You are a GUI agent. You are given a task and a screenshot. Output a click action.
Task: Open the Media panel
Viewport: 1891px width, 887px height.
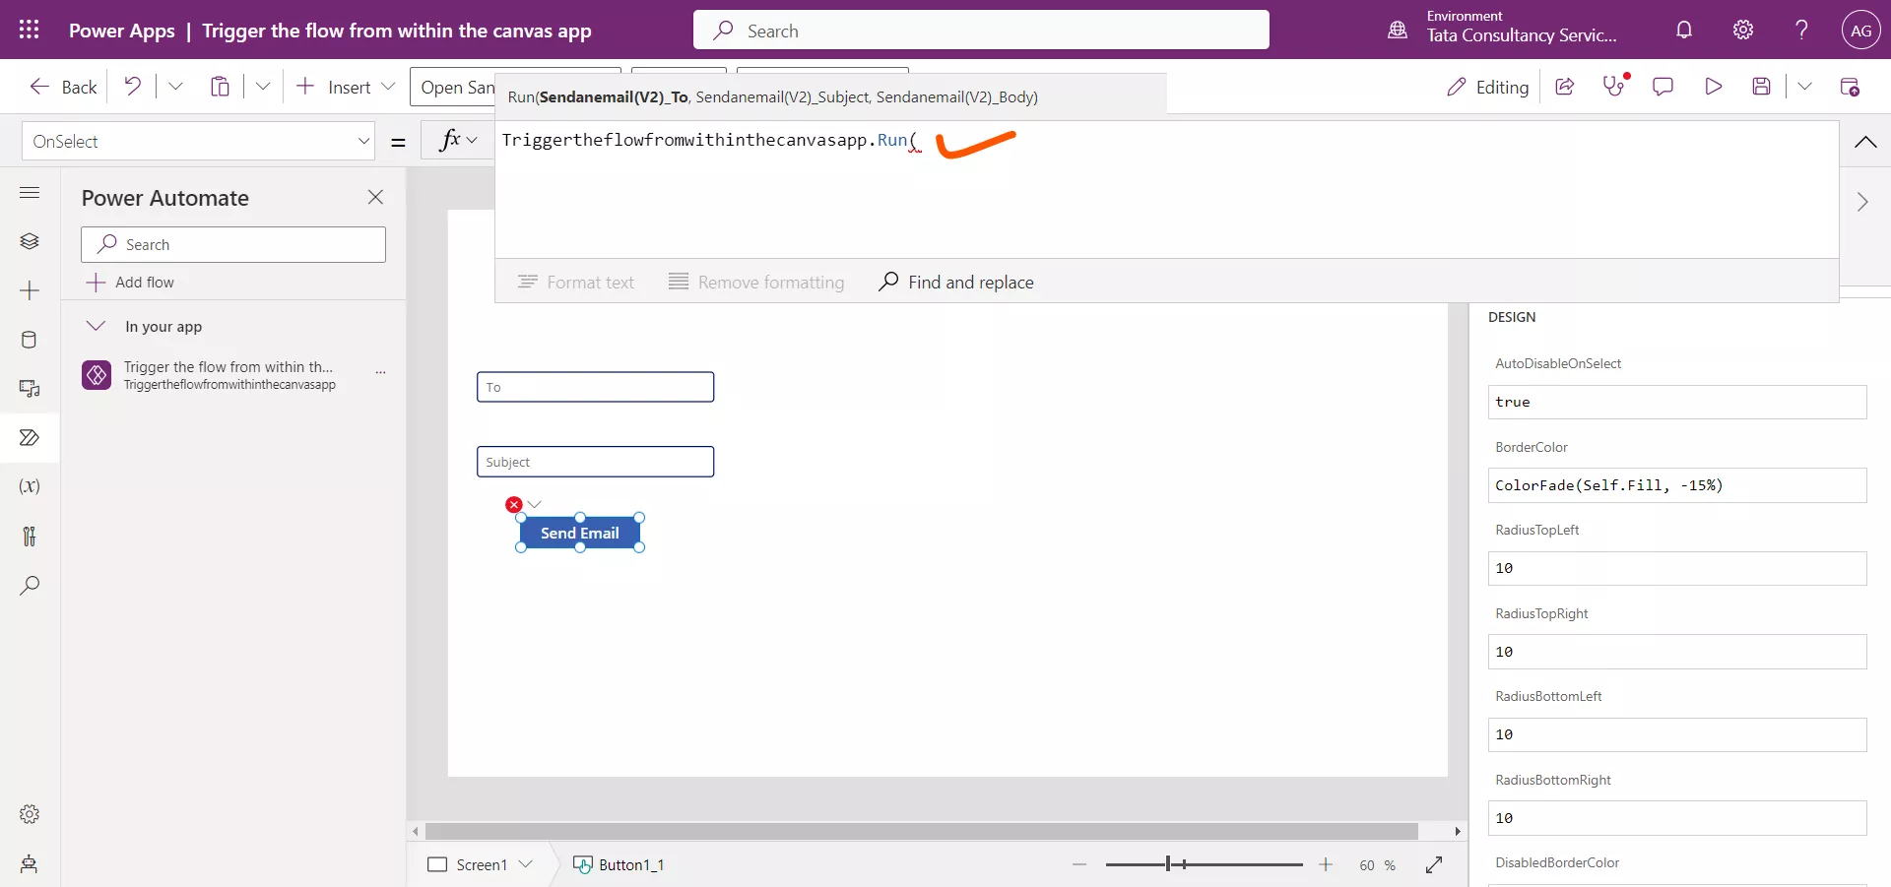point(30,390)
